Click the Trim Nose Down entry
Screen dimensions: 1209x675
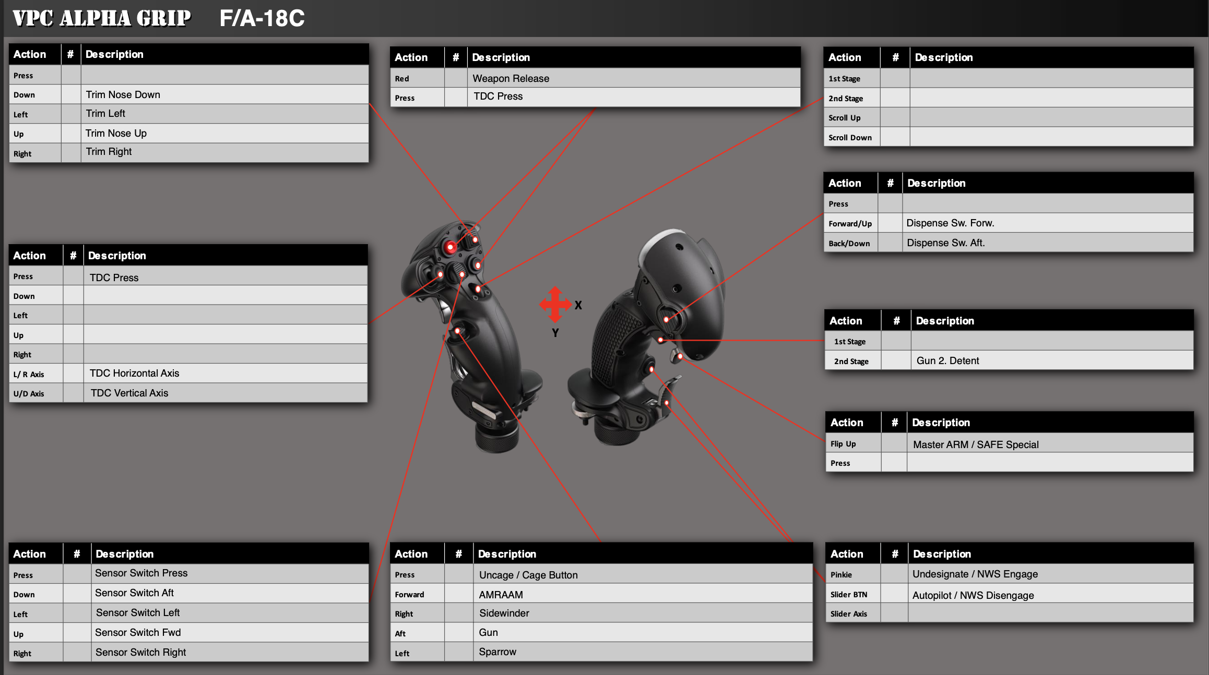click(x=123, y=94)
